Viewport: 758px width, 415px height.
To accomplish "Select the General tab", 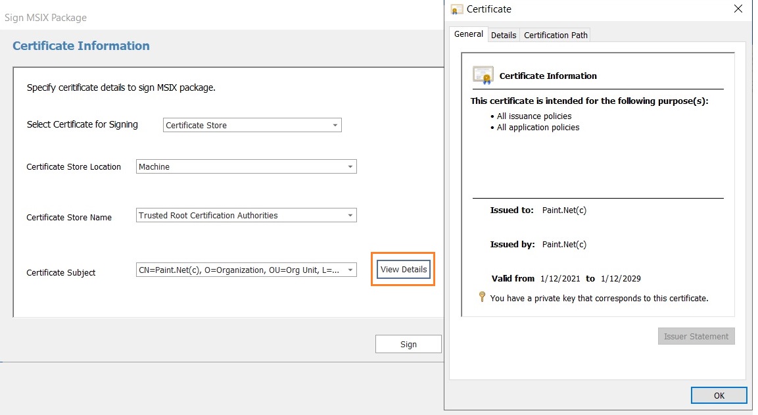I will tap(467, 34).
